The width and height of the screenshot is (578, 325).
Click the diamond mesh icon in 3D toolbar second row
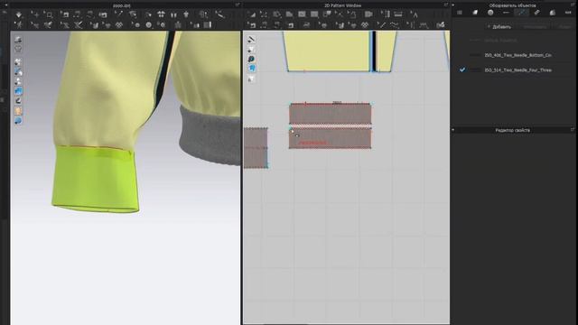[x=118, y=25]
